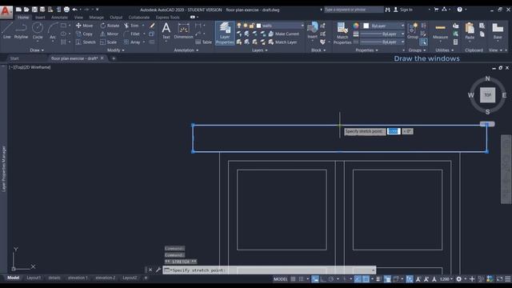
Task: Switch to elevation 1 layout tab
Action: 78,278
